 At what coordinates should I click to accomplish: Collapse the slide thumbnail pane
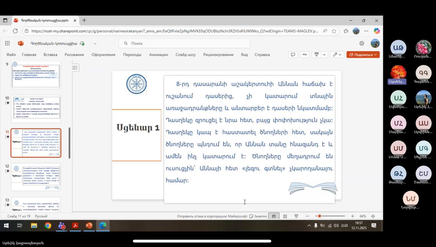(75, 68)
